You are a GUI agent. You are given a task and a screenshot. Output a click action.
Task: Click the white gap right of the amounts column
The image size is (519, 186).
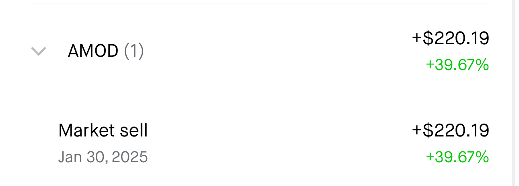pyautogui.click(x=500, y=93)
